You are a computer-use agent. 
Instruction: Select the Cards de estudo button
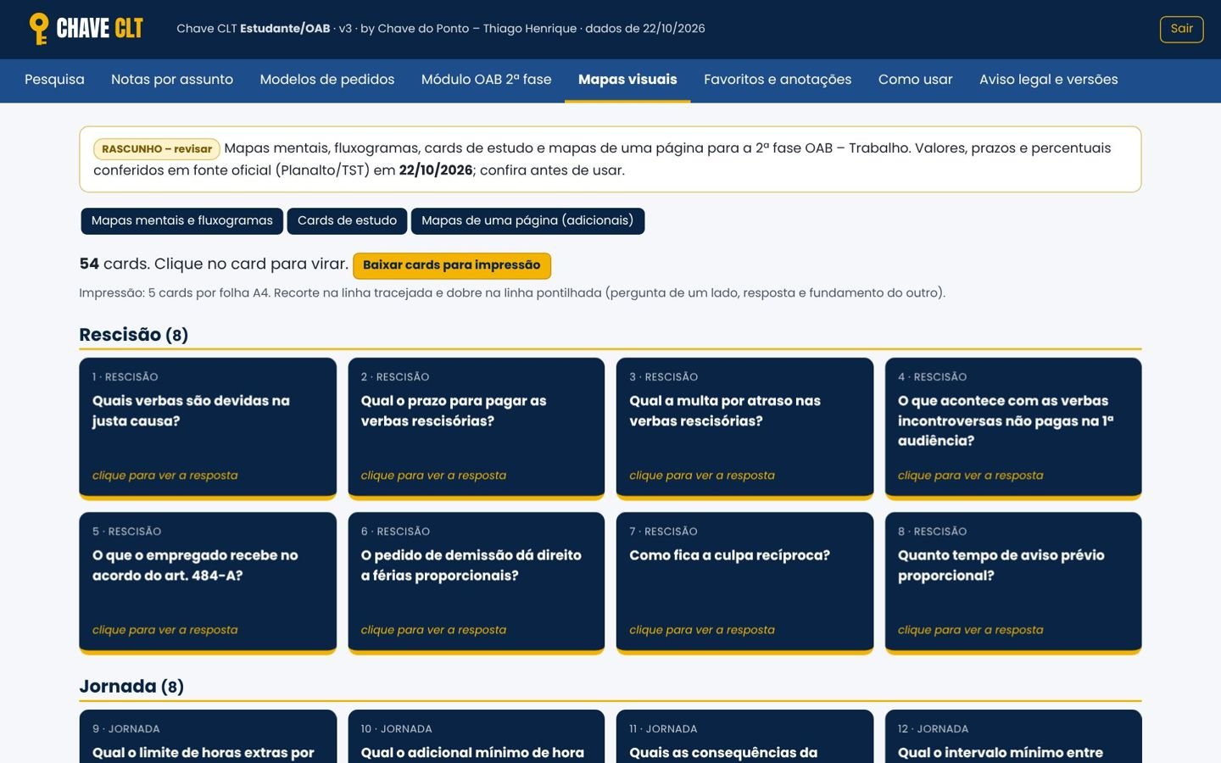[x=347, y=220]
